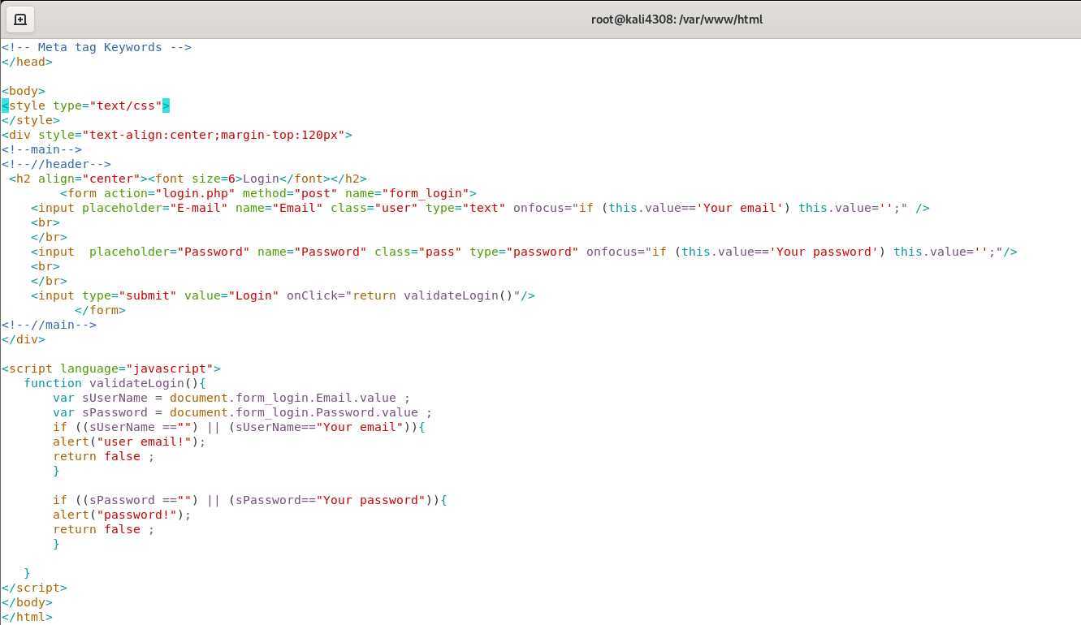Click the name="form_login" attribute
Viewport: 1081px width, 625px height.
point(407,193)
